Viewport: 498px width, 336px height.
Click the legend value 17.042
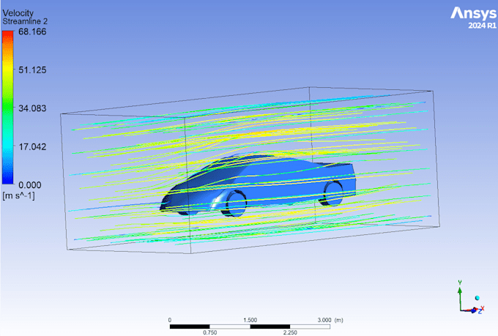(32, 146)
